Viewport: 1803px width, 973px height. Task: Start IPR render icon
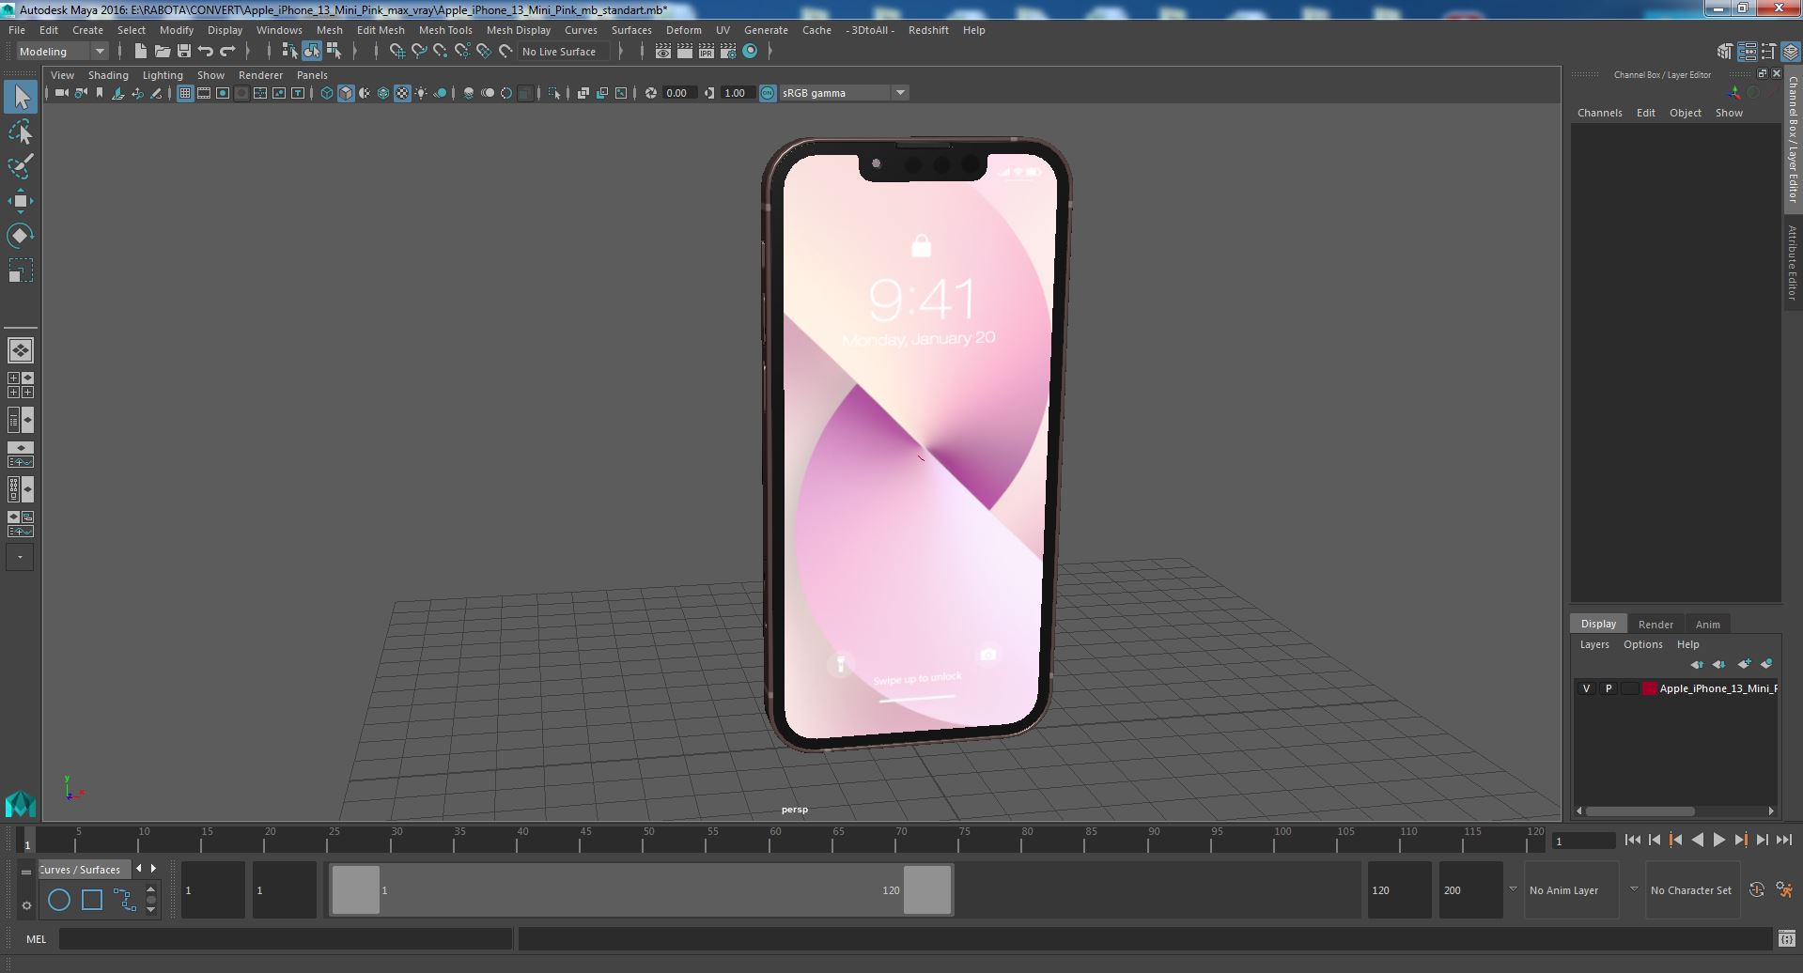click(x=707, y=52)
